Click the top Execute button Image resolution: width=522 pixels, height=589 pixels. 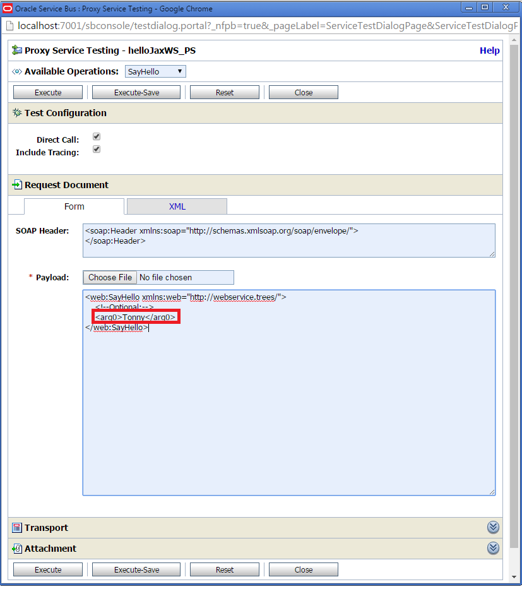pyautogui.click(x=48, y=92)
